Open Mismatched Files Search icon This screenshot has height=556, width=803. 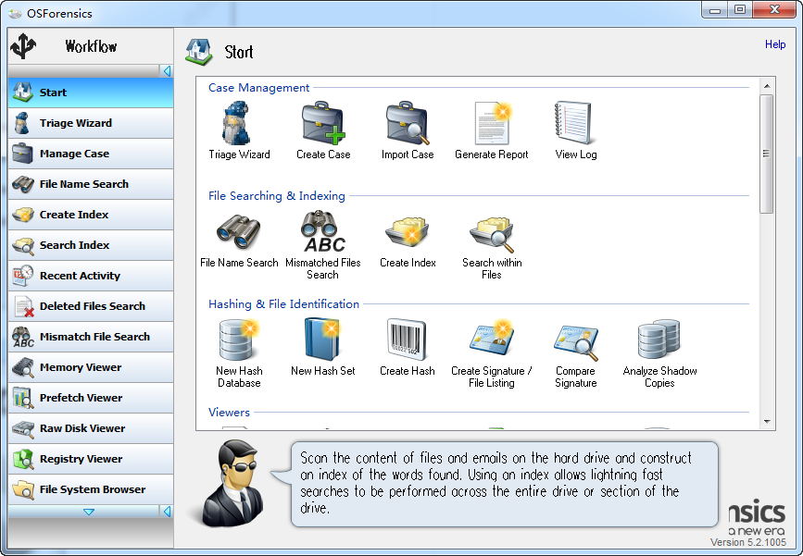click(x=323, y=231)
